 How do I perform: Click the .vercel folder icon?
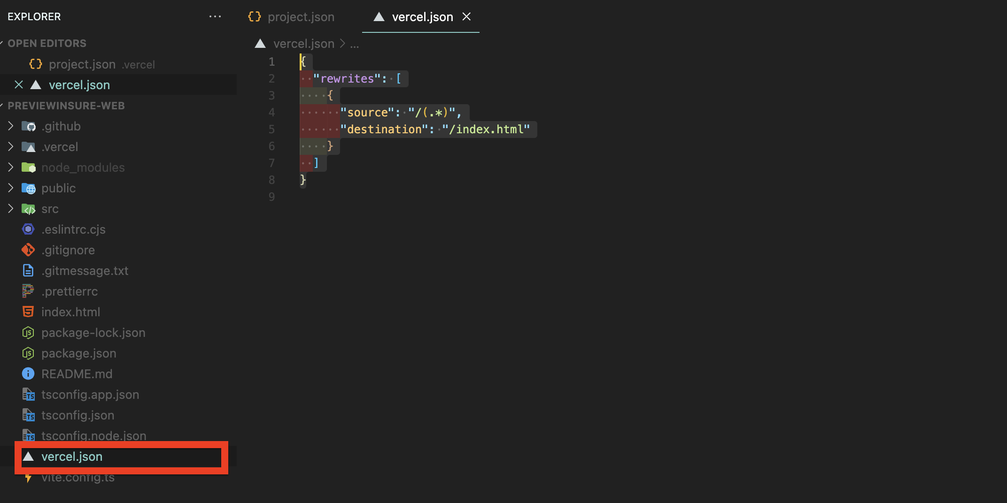coord(29,147)
